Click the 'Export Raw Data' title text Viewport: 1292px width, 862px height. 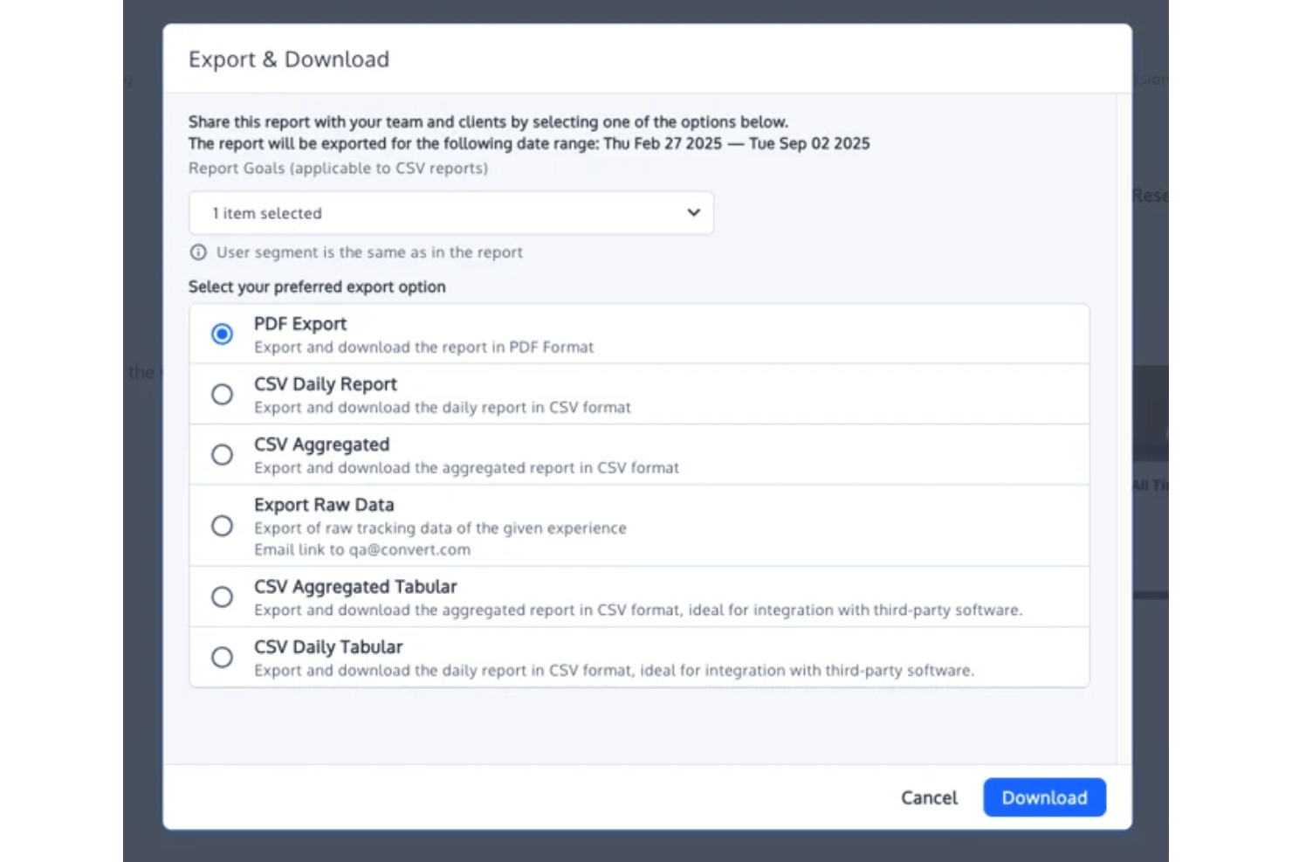[x=324, y=505]
